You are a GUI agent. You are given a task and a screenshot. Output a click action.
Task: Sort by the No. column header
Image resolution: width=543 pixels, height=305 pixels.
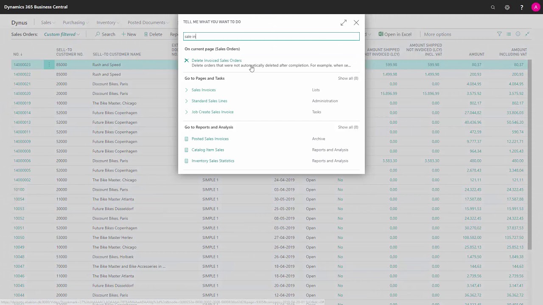point(18,54)
